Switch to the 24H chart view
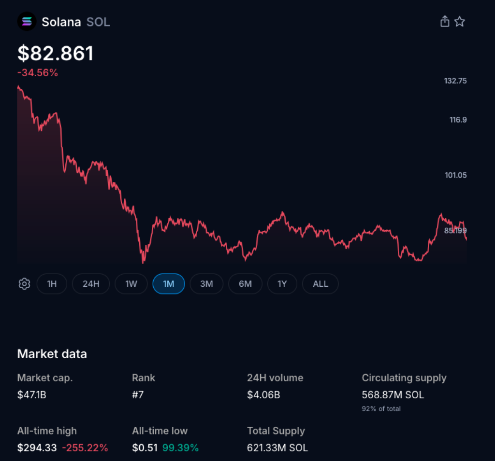 point(90,284)
